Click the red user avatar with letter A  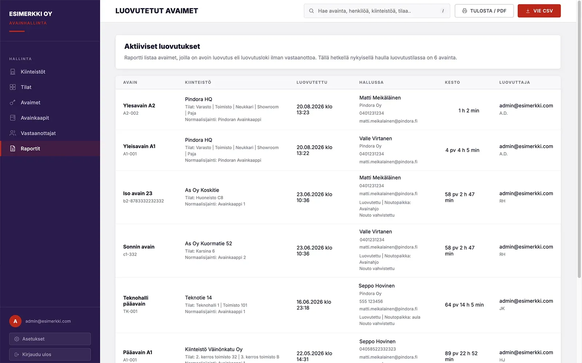click(x=15, y=321)
